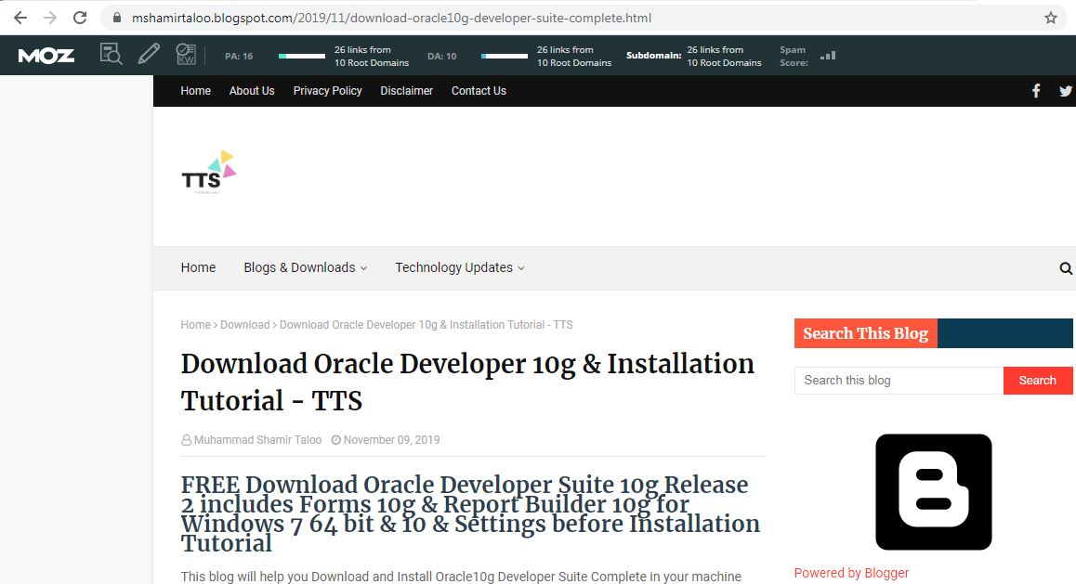
Task: Open the search magnifier in navigation bar
Action: tap(1066, 268)
